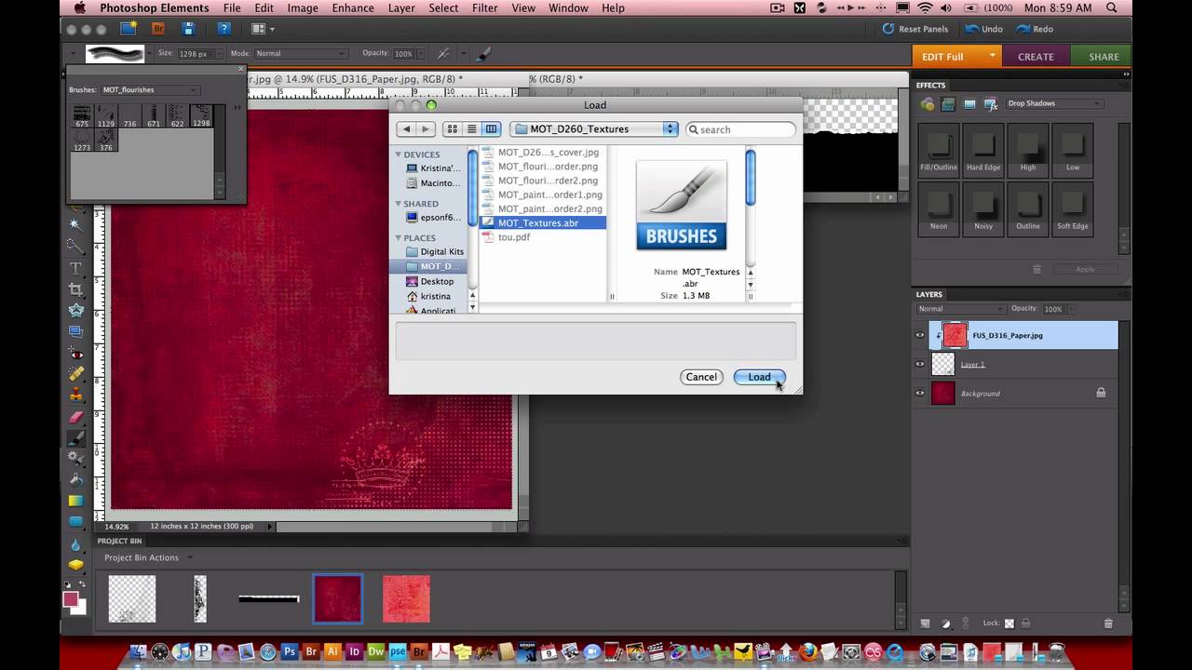Open the Drop Shadows dropdown in Effects
Screen dimensions: 1192x670
click(1054, 103)
